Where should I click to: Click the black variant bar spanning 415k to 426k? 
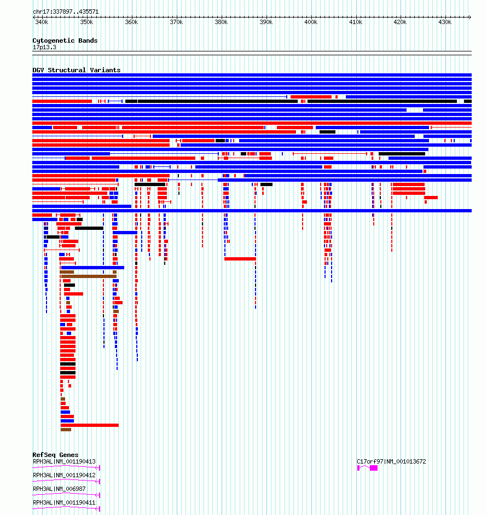[x=402, y=154]
